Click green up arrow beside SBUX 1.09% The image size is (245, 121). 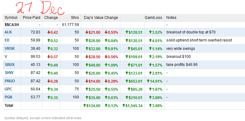tap(106, 65)
